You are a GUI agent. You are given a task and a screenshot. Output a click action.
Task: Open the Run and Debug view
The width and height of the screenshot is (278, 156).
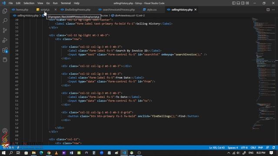click(x=5, y=40)
